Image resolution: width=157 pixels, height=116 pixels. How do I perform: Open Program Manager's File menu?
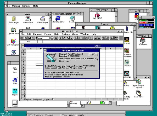pyautogui.click(x=8, y=6)
